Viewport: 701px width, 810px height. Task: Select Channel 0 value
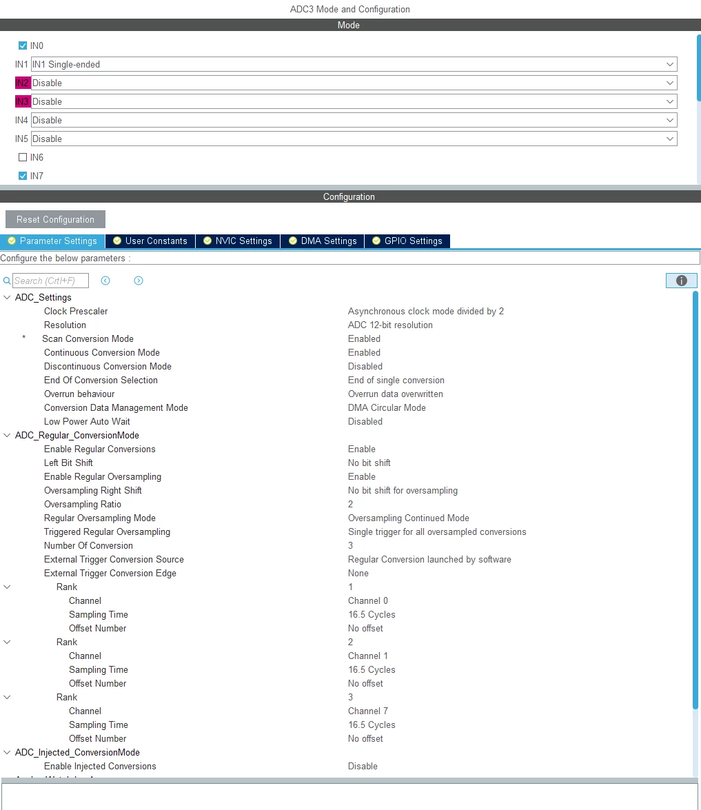[368, 601]
